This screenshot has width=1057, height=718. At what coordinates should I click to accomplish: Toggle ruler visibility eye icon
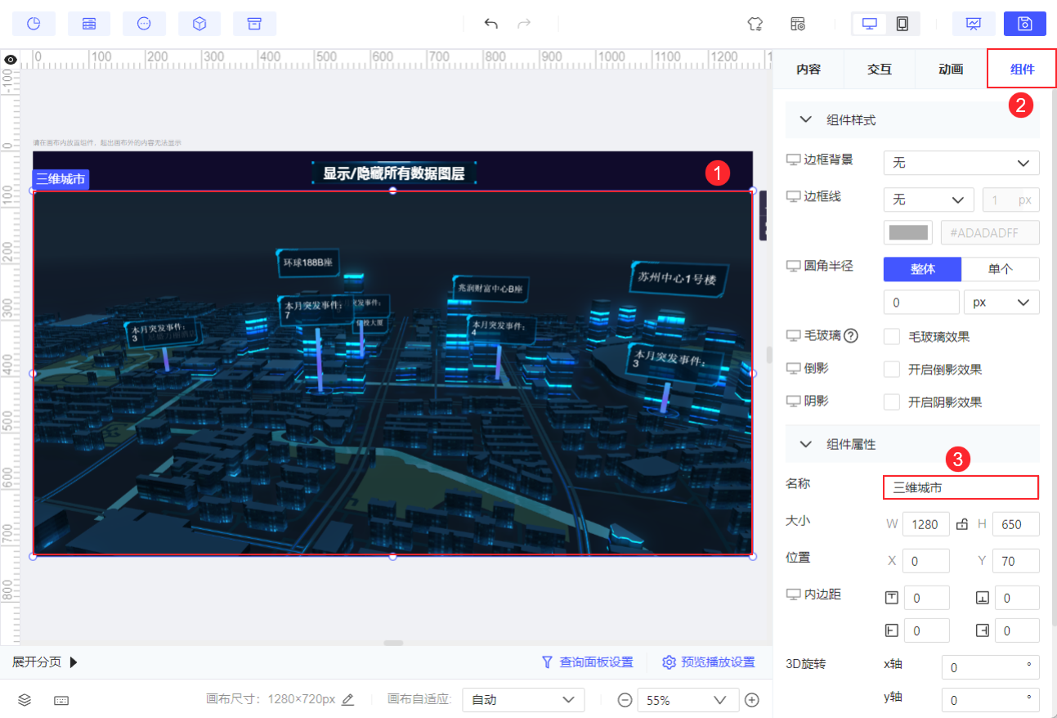(11, 60)
